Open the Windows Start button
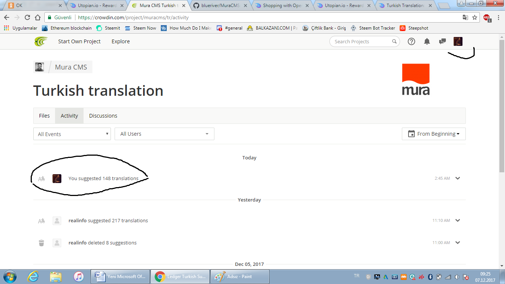The width and height of the screenshot is (505, 284). (x=10, y=276)
